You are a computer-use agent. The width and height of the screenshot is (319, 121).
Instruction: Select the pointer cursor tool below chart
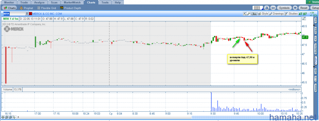[14, 117]
